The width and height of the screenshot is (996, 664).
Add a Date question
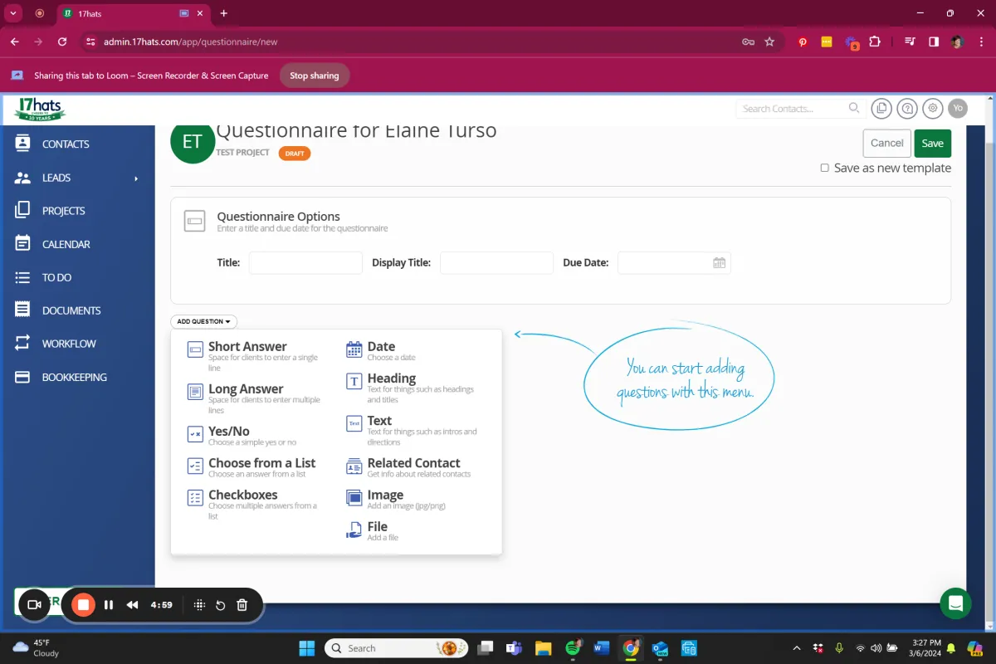point(381,351)
